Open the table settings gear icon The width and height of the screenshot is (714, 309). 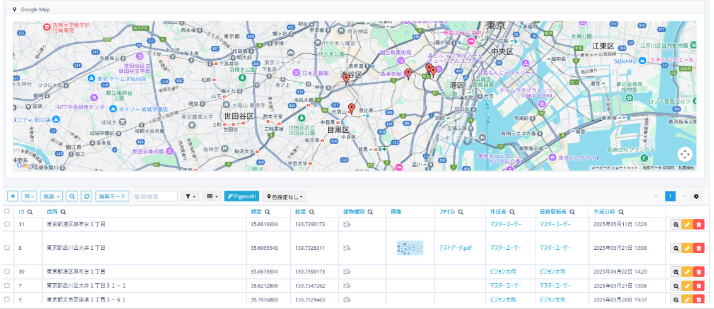(x=696, y=196)
